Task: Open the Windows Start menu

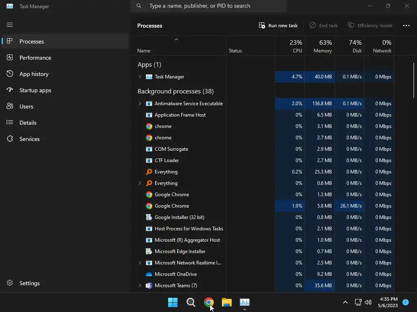Action: [173, 302]
